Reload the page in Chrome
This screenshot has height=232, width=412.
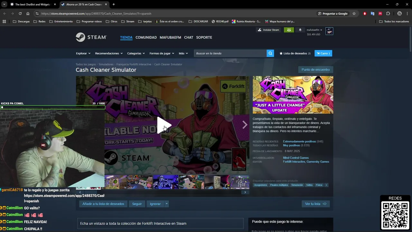[20, 14]
